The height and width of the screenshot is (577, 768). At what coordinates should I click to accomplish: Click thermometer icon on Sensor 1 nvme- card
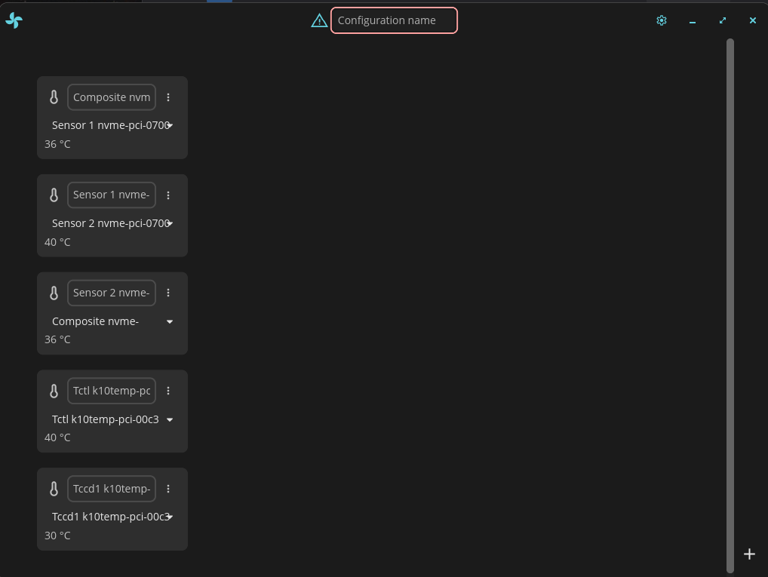54,195
